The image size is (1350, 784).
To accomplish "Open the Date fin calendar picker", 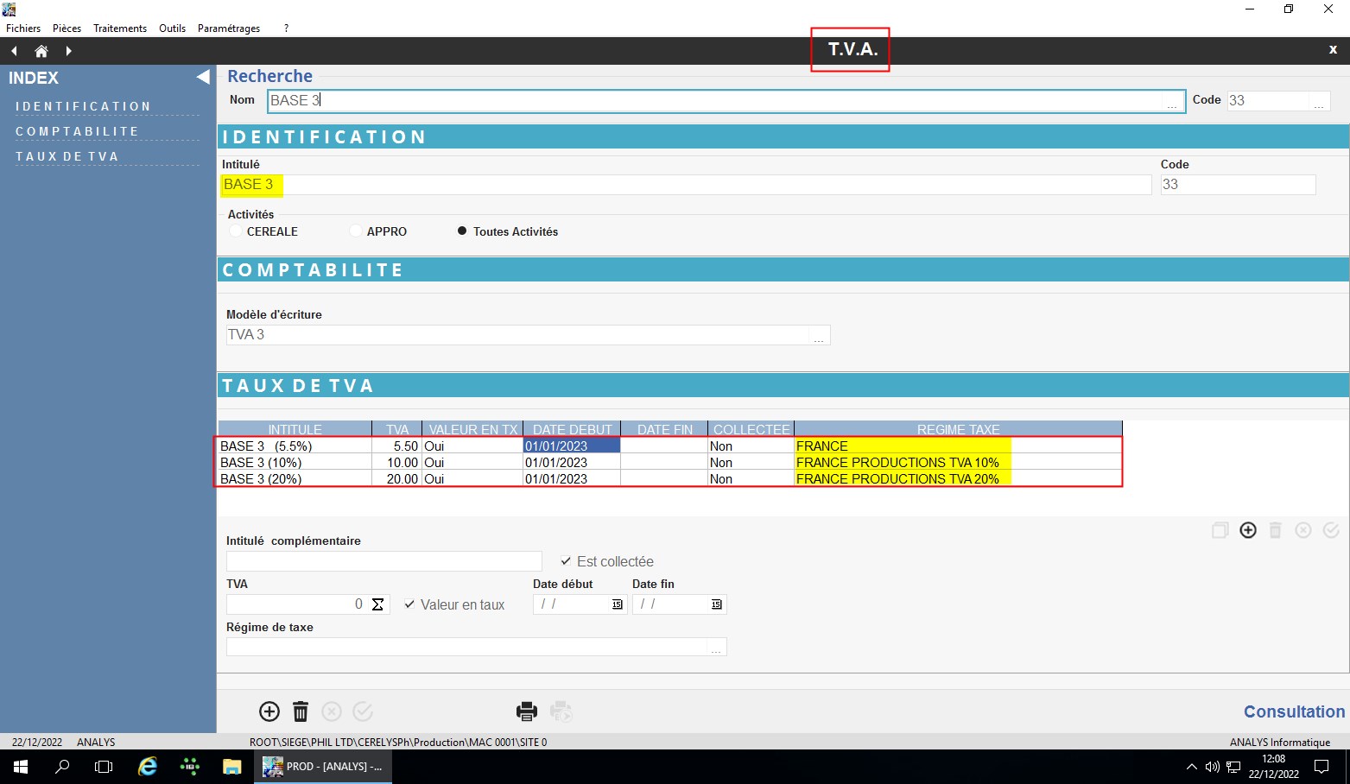I will 717,604.
